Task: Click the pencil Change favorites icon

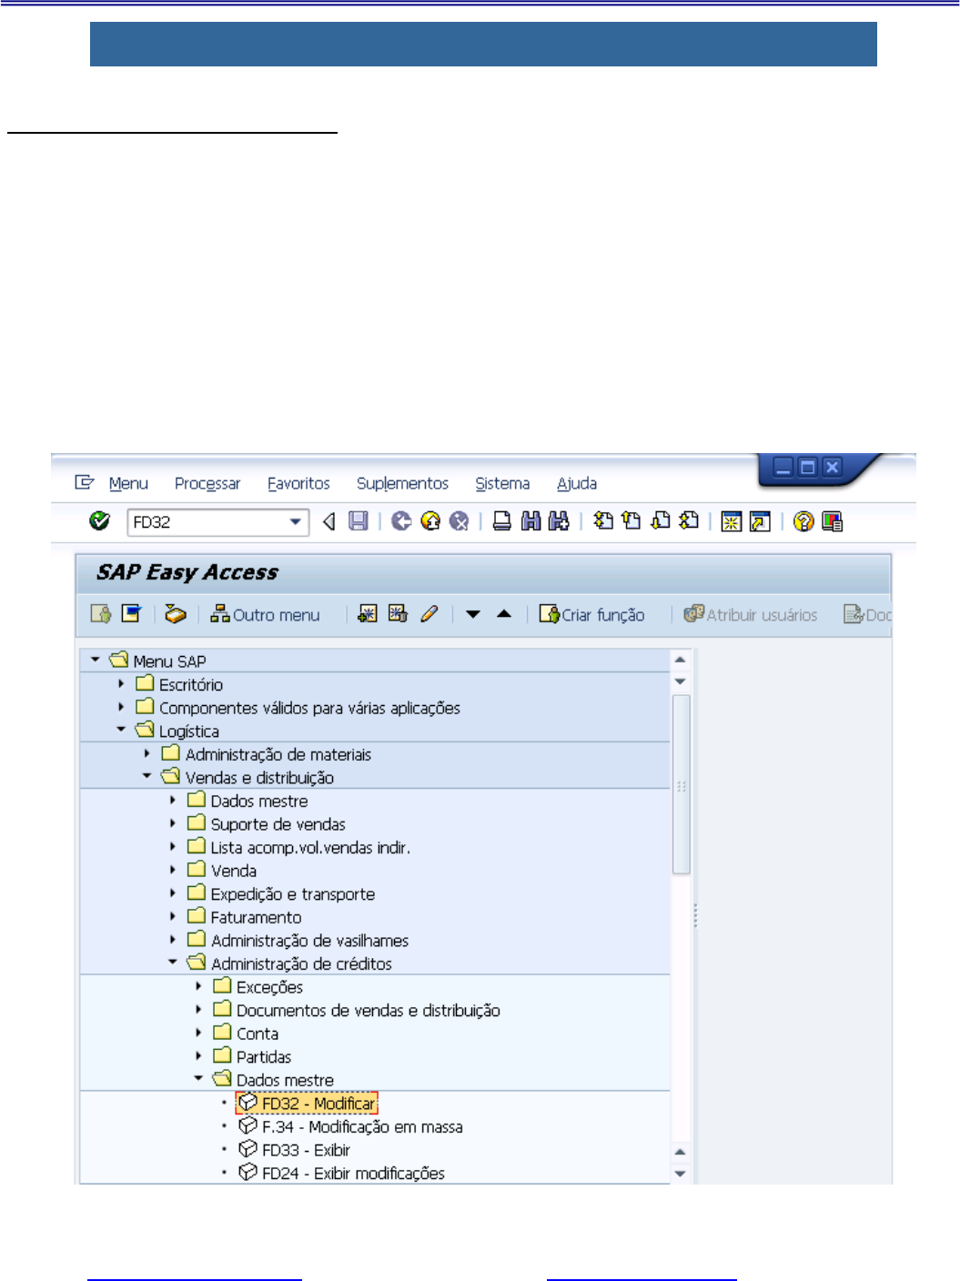Action: coord(429,614)
